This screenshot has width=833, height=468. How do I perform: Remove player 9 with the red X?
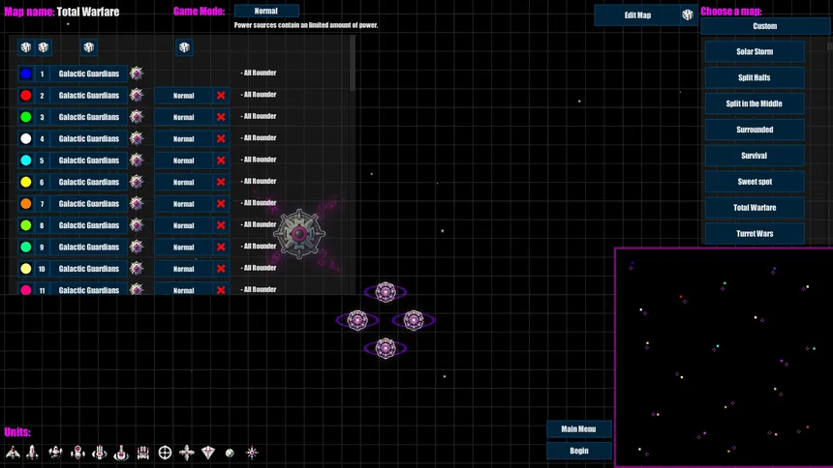point(221,248)
